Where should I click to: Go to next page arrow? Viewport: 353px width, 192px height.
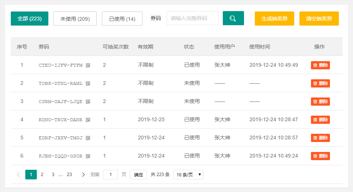pos(83,175)
